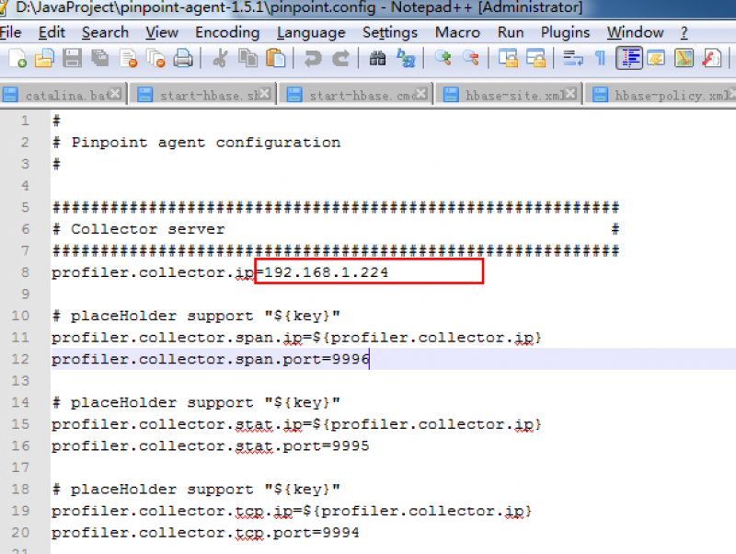The image size is (736, 554).
Task: Click the Print toolbar icon
Action: [x=183, y=59]
